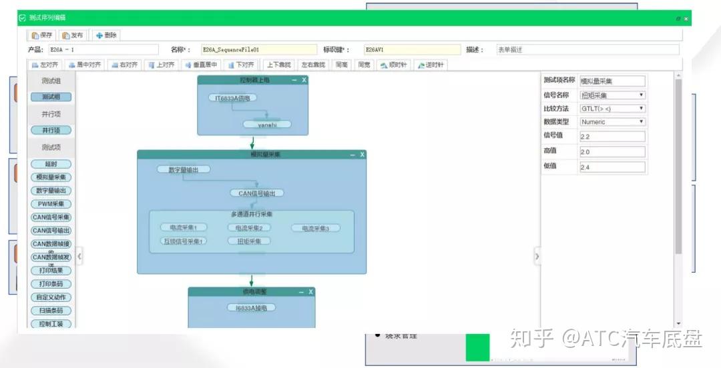Viewport: 721px width, 368px height.
Task: Select the 扫描条码 palette item
Action: click(51, 311)
